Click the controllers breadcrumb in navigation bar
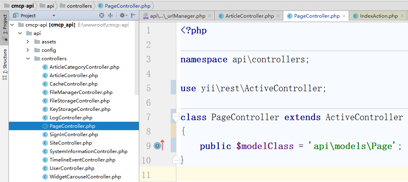Image resolution: width=408 pixels, height=182 pixels. click(x=79, y=6)
